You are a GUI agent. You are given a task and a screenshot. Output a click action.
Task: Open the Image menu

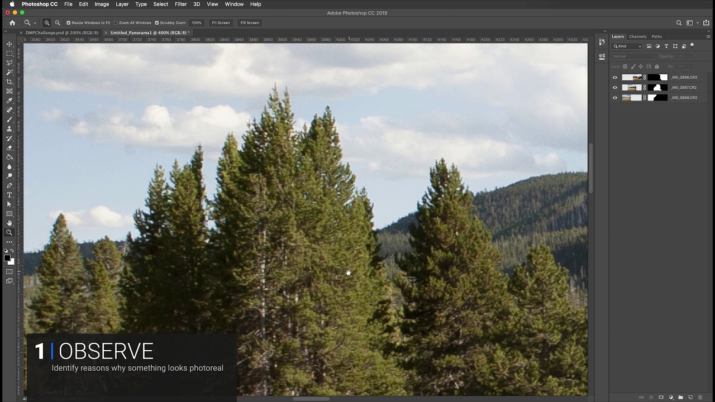102,4
